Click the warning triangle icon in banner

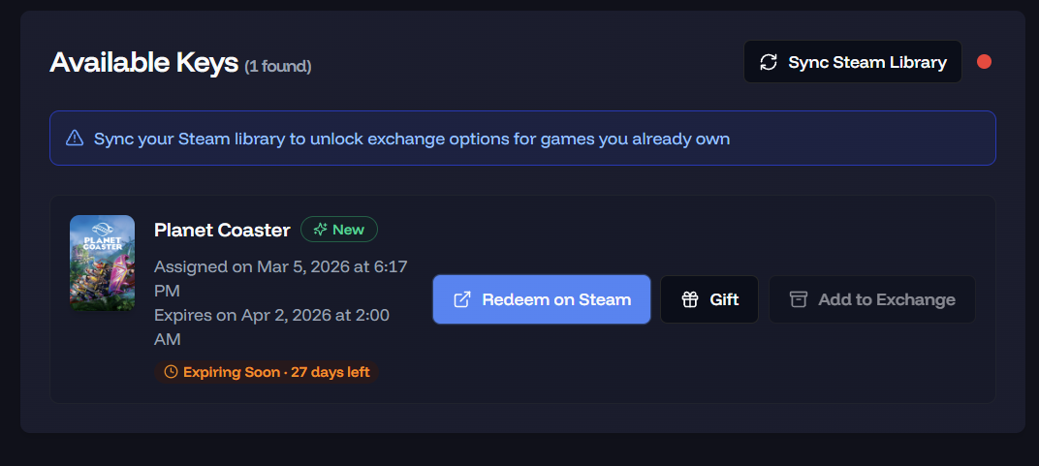(x=75, y=139)
